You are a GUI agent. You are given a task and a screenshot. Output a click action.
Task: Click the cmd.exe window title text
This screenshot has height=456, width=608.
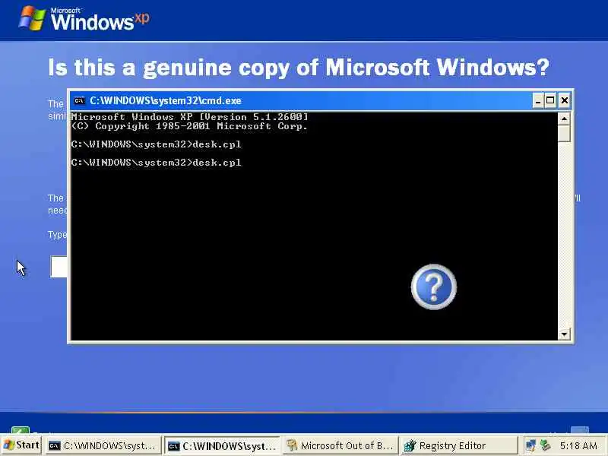coord(166,101)
